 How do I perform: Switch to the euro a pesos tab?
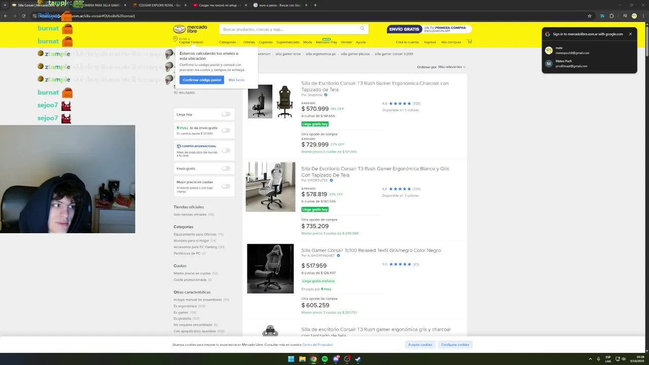(x=280, y=5)
